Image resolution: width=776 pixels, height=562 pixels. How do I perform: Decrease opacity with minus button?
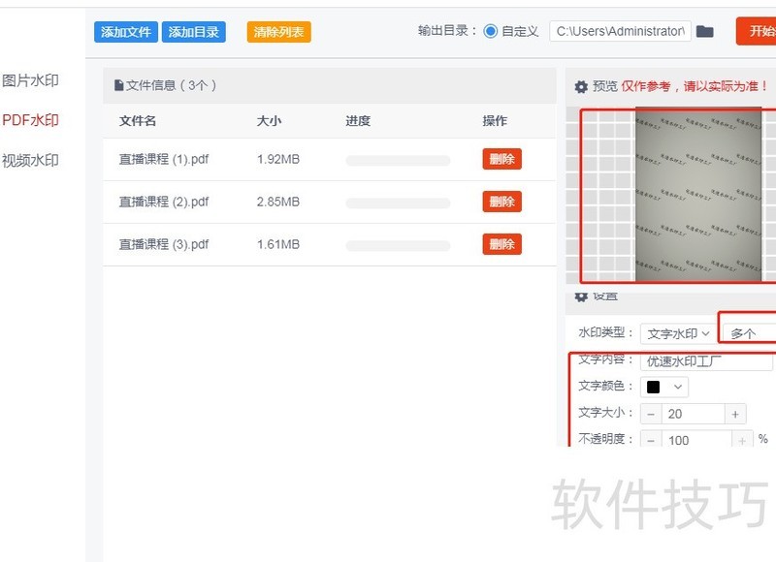(x=651, y=440)
